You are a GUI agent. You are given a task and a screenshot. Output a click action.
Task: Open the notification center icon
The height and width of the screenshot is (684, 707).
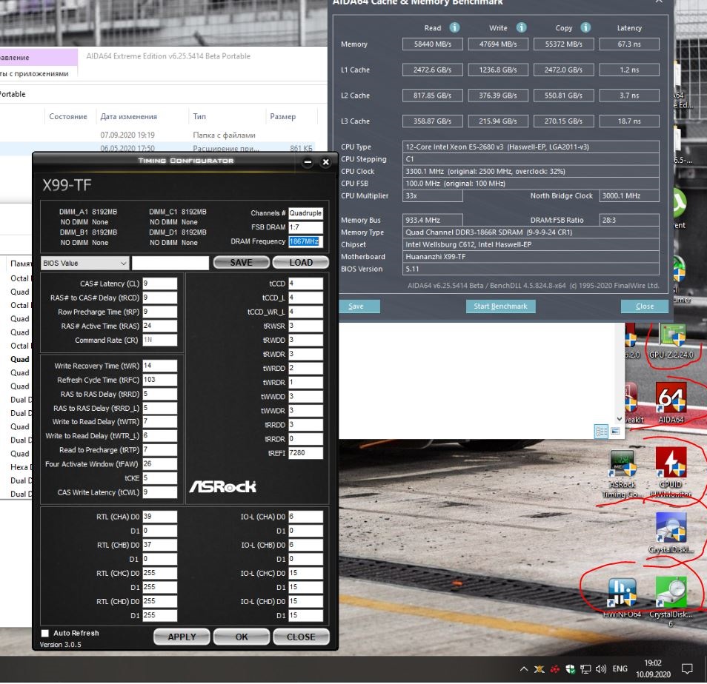click(687, 669)
